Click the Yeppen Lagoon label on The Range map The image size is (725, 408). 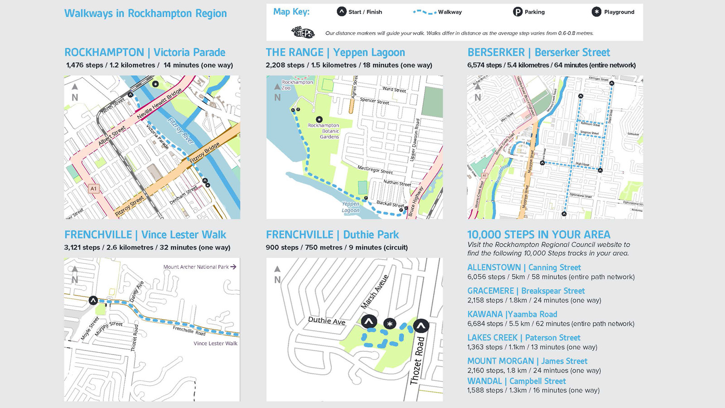[x=350, y=207]
